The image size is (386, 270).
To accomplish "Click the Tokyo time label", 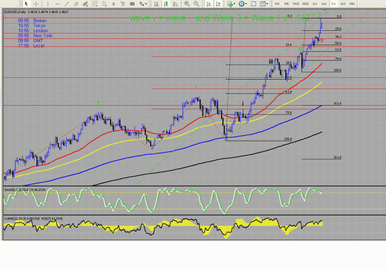I will [x=40, y=25].
